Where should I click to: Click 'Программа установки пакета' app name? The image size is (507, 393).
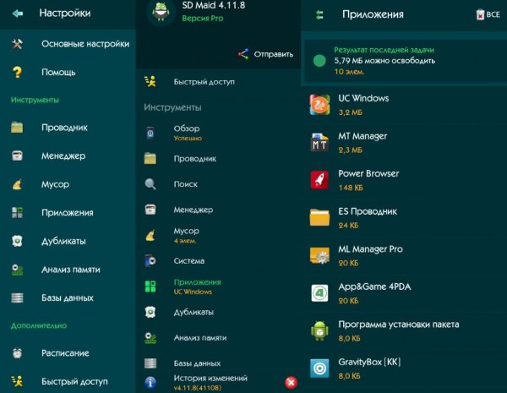point(398,324)
